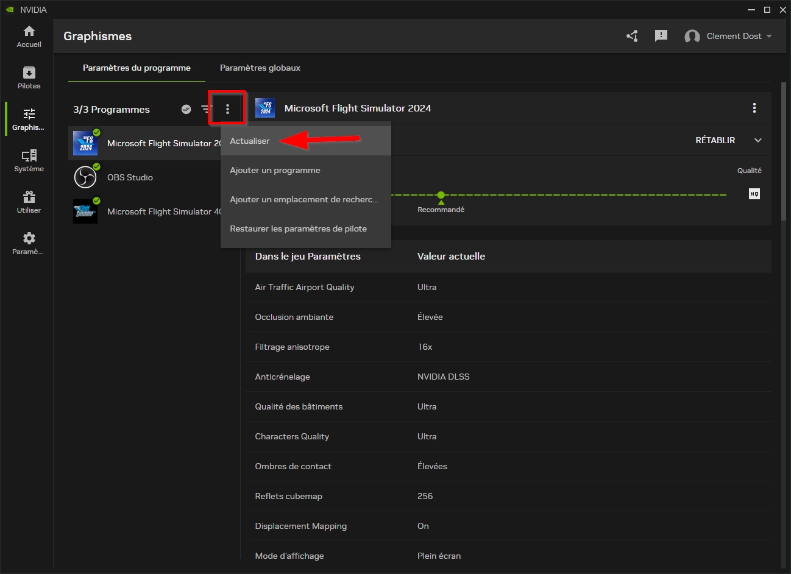Viewport: 791px width, 574px height.
Task: Click the Plein écran value
Action: pyautogui.click(x=439, y=556)
